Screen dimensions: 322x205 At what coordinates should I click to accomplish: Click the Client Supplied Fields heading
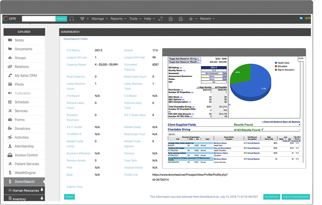point(182,125)
